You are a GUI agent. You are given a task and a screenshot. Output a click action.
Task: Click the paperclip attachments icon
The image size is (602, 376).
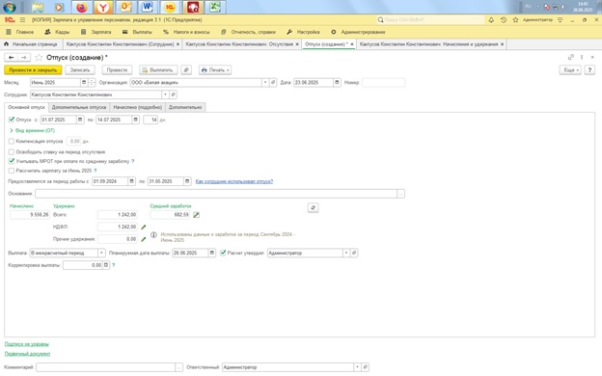186,70
